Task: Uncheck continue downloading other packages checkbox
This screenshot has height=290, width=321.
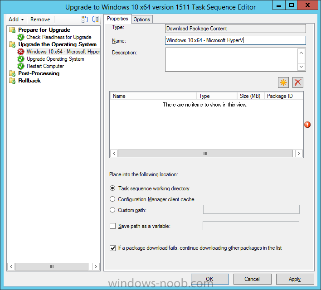Action: 112,248
